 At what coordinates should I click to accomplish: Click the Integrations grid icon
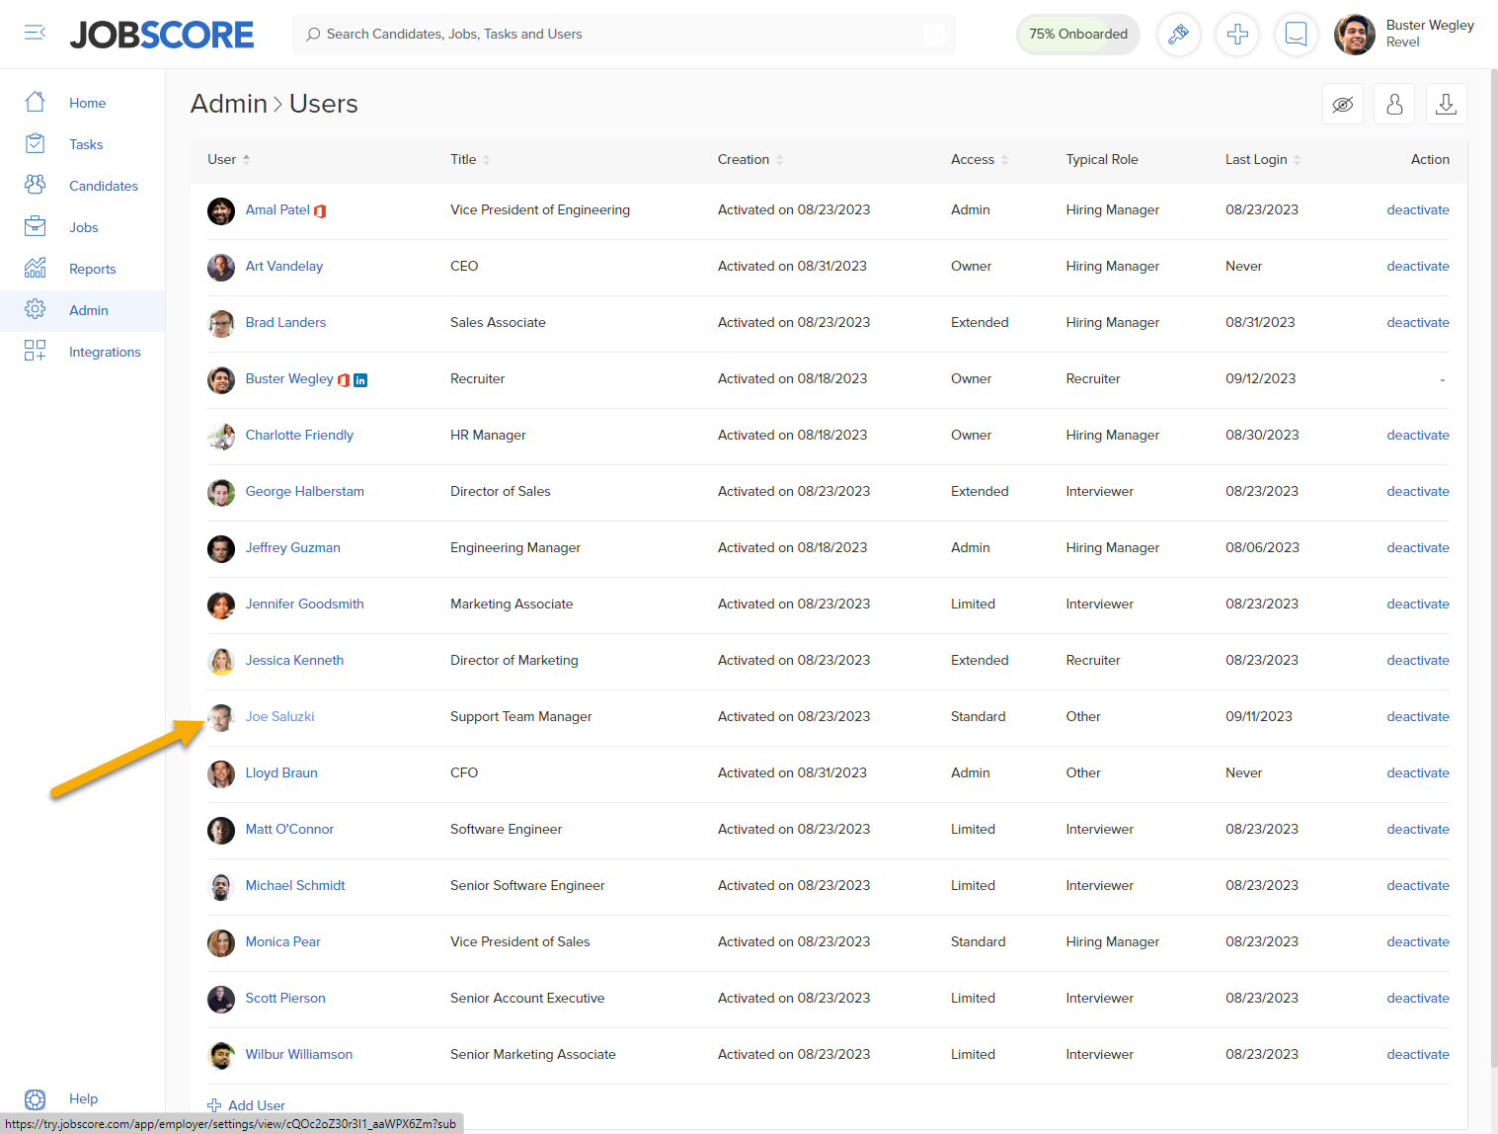35,351
